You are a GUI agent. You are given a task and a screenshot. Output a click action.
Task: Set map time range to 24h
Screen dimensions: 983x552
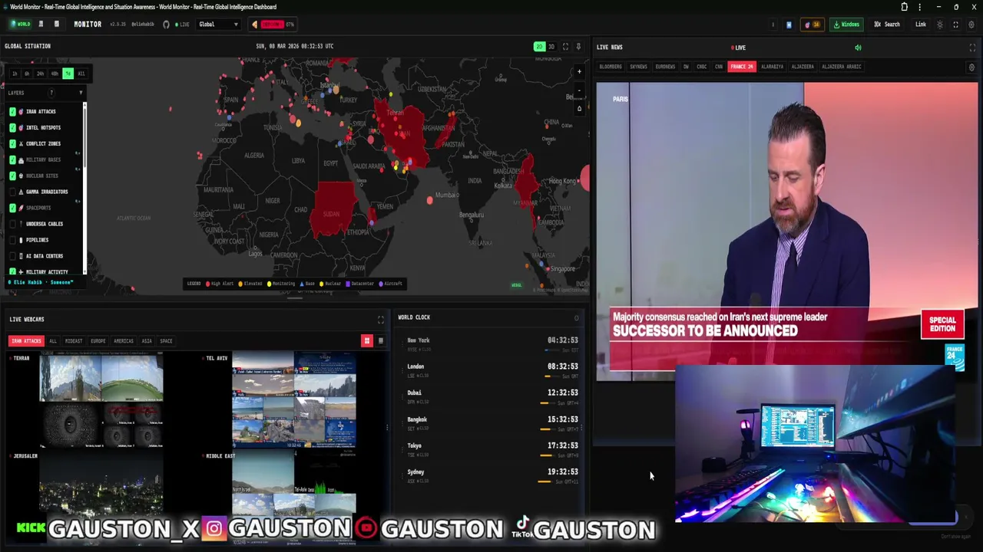(x=40, y=74)
